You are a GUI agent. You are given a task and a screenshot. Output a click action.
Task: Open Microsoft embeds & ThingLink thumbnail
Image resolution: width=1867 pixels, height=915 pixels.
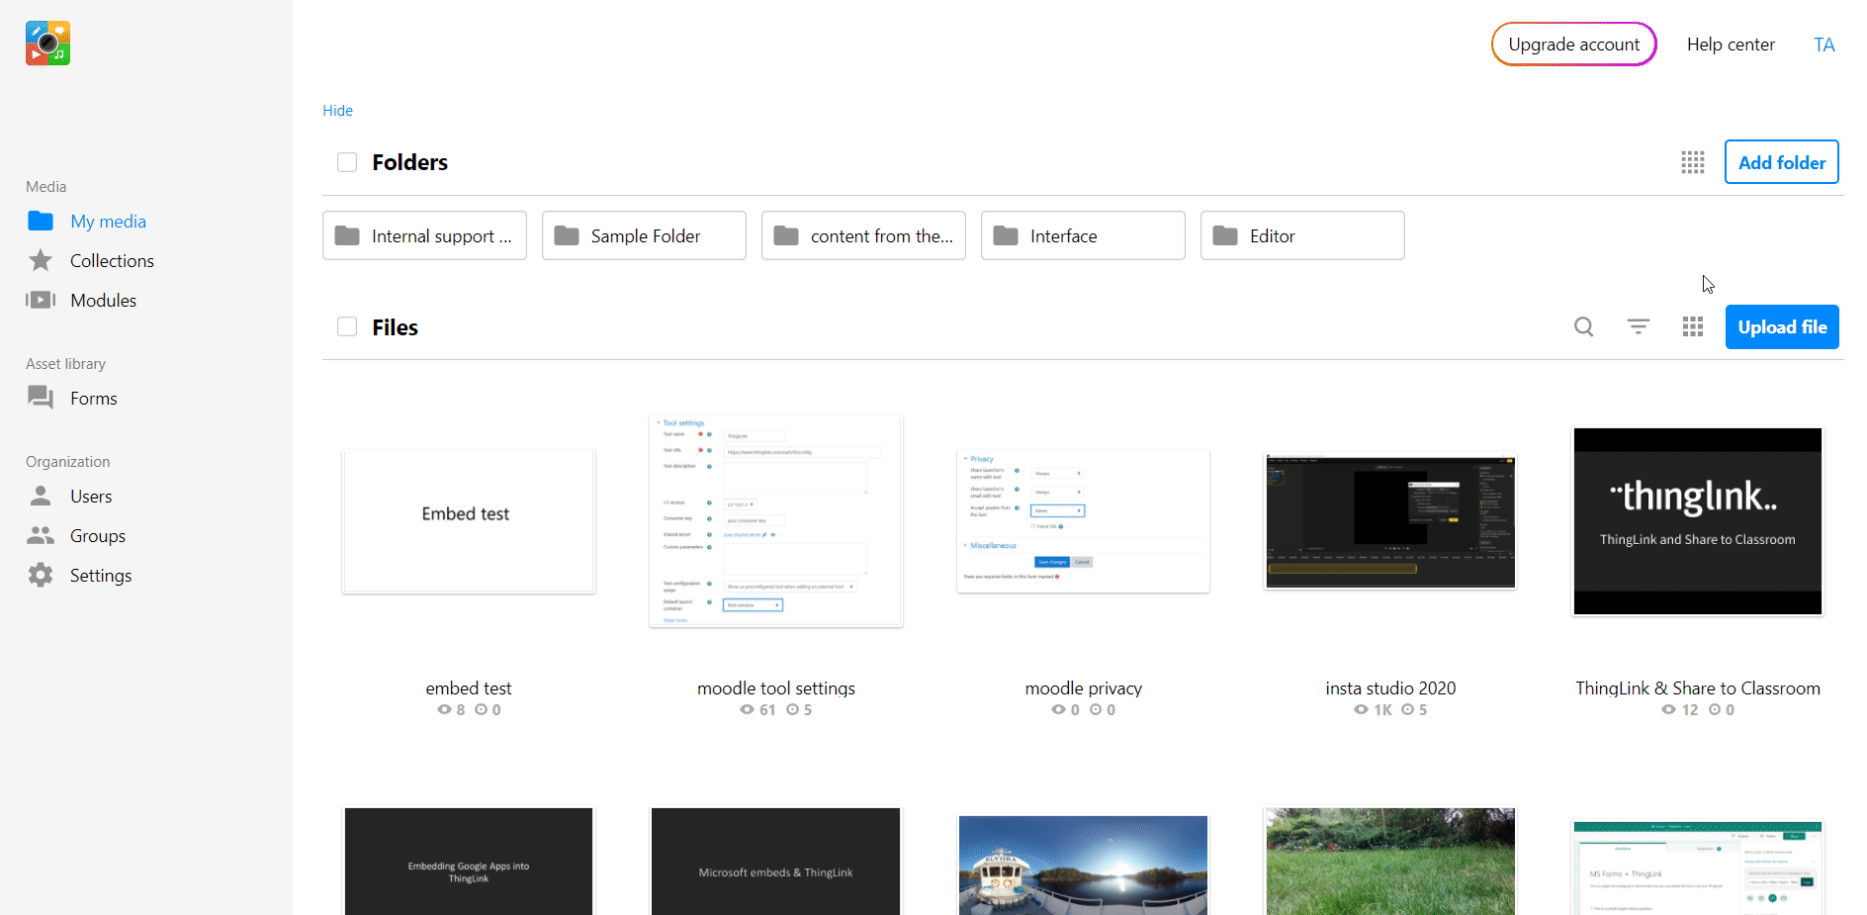tap(776, 862)
